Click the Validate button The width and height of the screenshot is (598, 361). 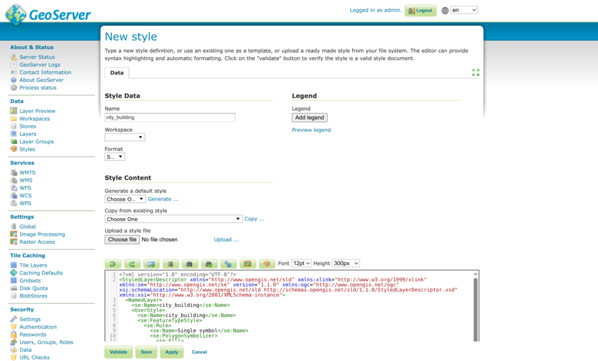118,352
